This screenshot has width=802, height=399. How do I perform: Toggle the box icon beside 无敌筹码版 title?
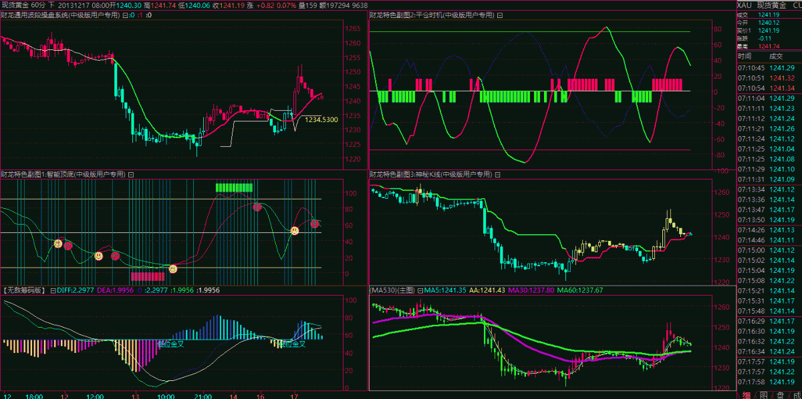[53, 290]
